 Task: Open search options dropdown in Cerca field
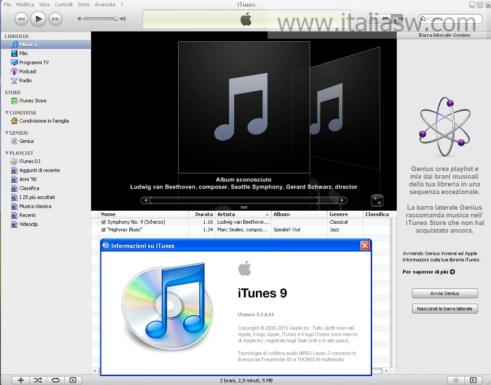pos(424,19)
